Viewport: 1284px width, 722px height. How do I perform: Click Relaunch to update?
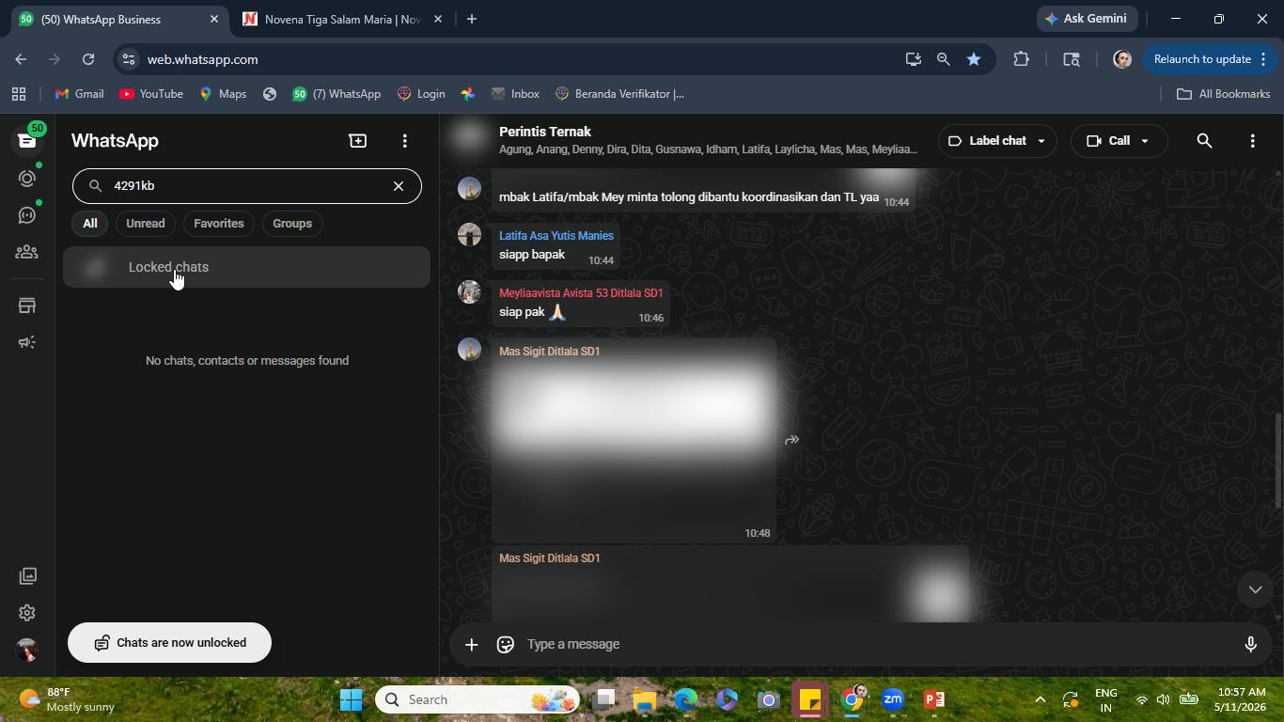[x=1212, y=59]
